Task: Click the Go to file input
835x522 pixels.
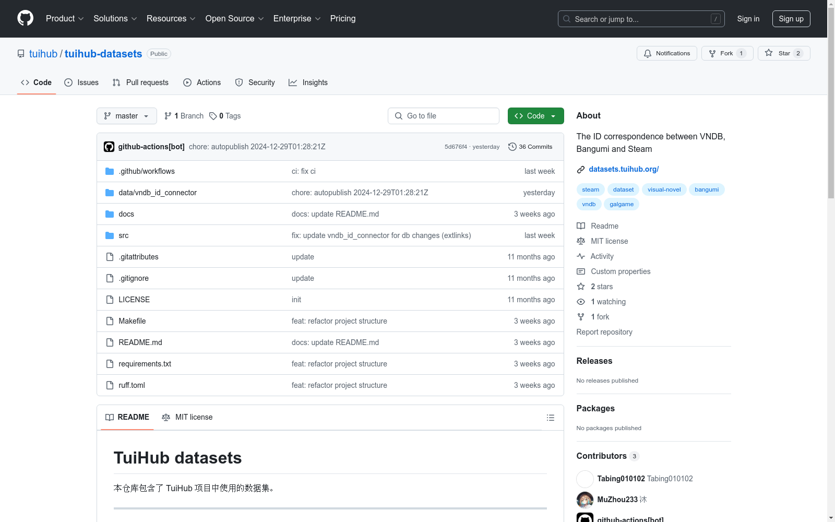Action: [x=444, y=116]
